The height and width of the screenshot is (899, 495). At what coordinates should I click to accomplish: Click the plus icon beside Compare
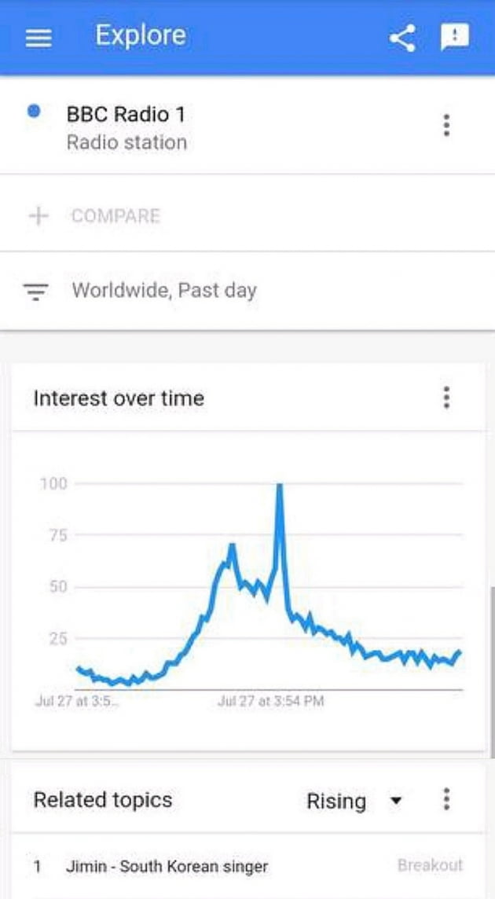click(38, 216)
